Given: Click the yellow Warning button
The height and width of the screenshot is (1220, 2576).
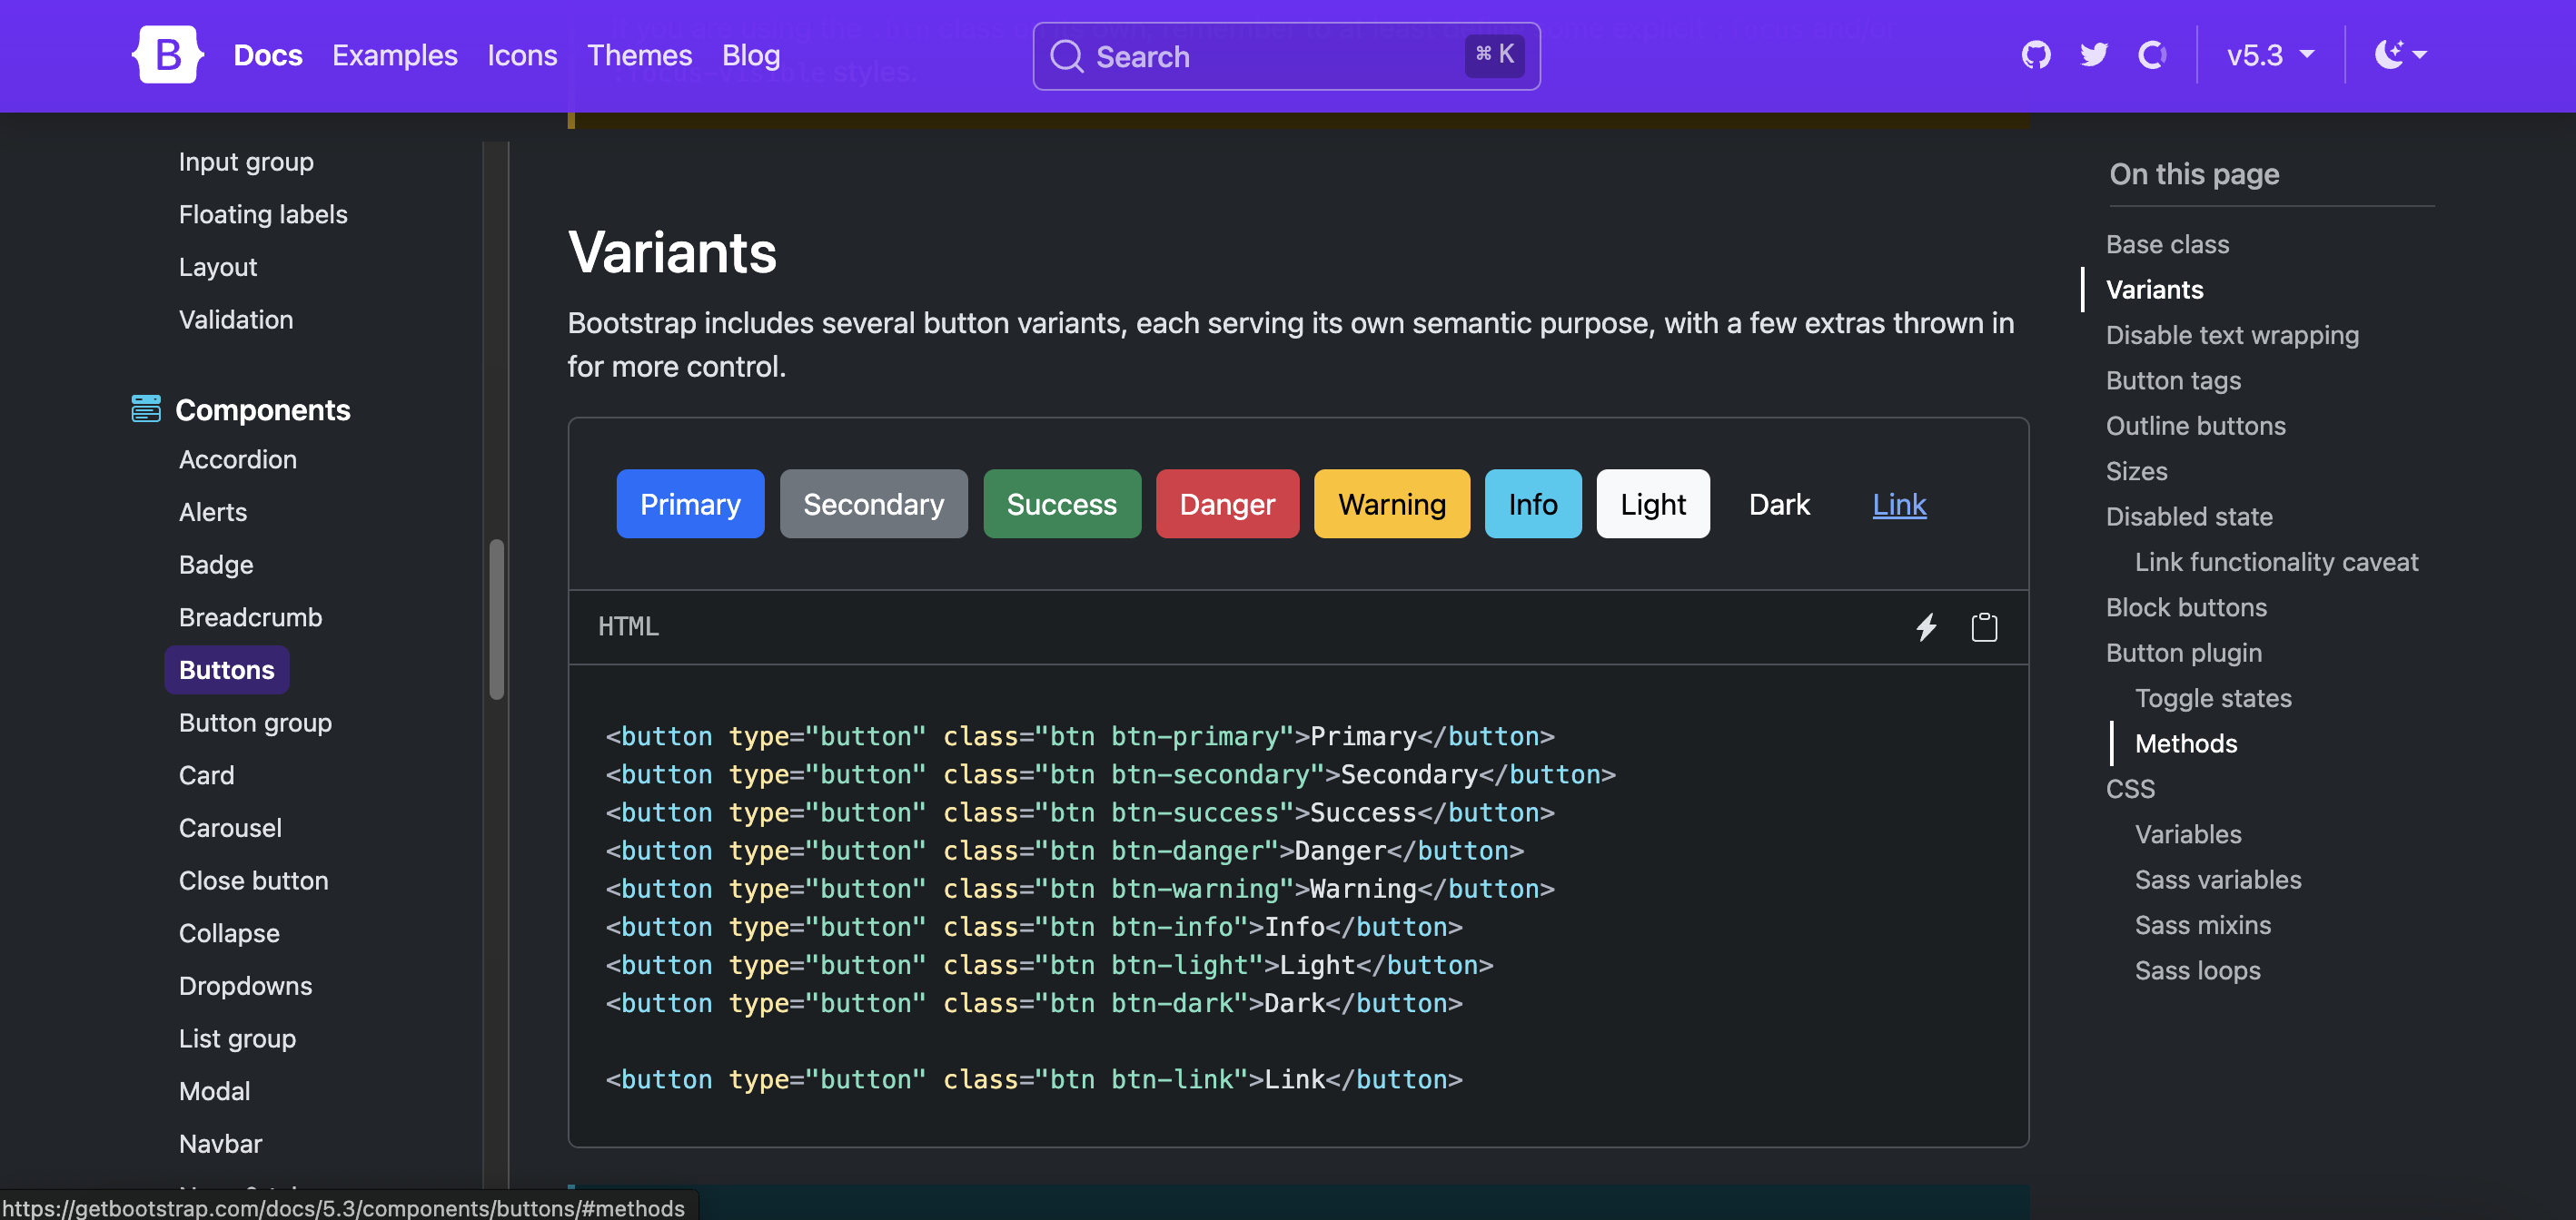Looking at the screenshot, I should (1391, 504).
